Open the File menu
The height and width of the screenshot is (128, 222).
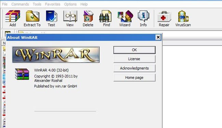5,4
